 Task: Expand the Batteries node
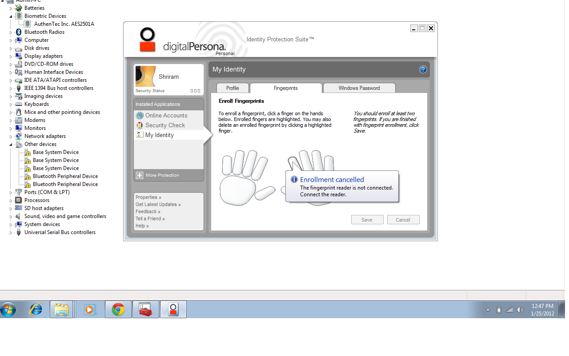[11, 8]
